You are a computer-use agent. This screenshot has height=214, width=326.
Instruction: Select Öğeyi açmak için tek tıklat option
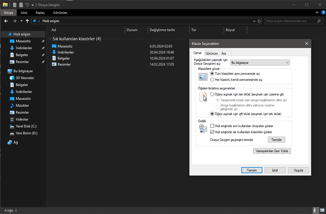(212, 94)
